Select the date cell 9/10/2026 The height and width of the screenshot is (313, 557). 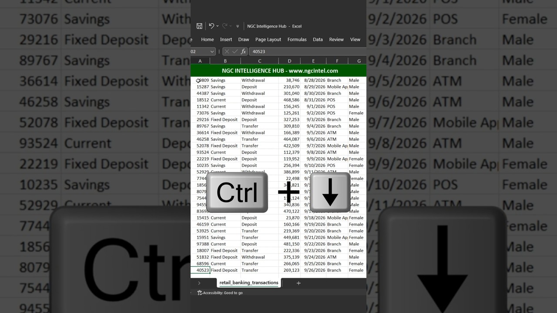click(x=313, y=165)
